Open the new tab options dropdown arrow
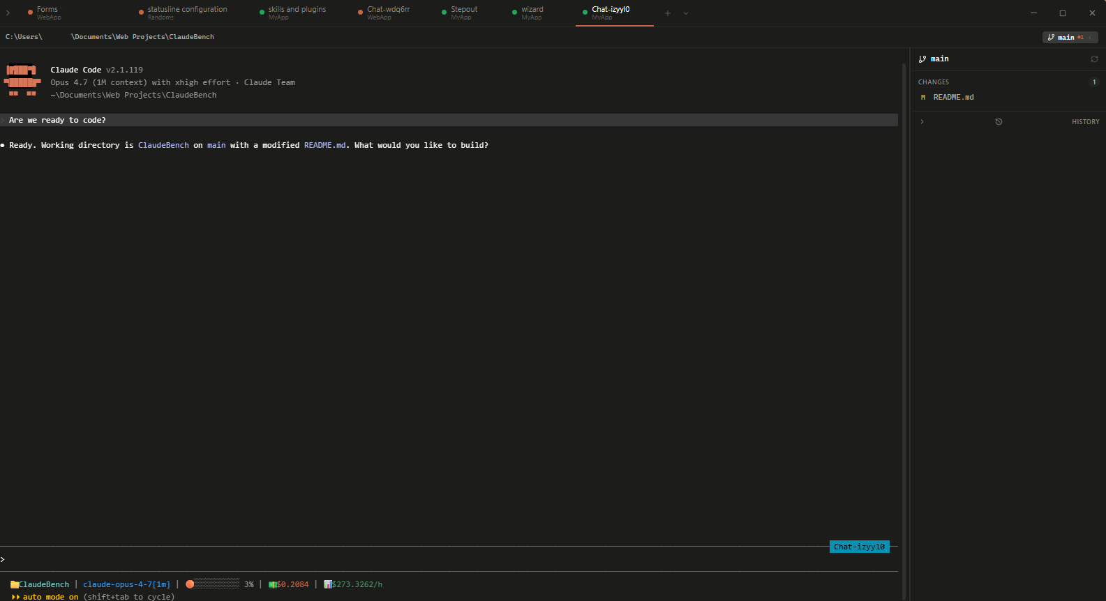 click(686, 13)
